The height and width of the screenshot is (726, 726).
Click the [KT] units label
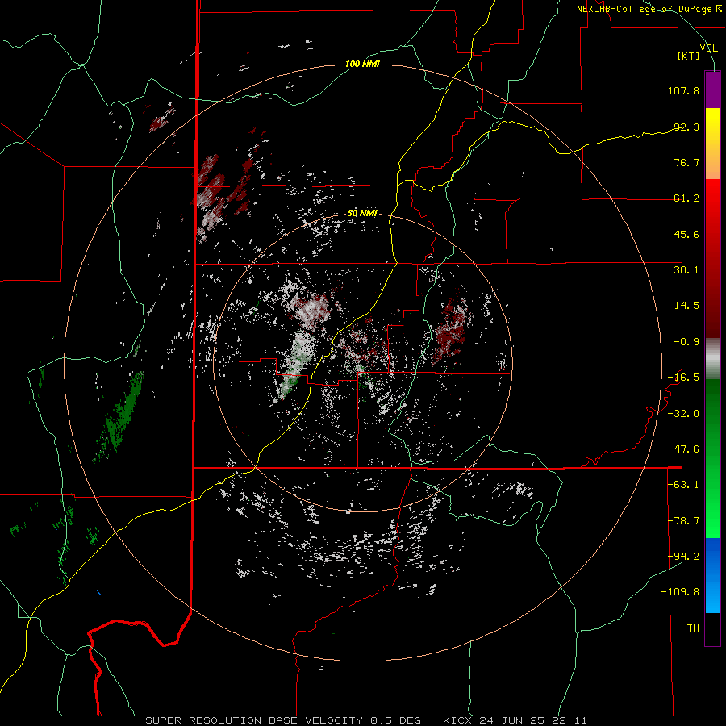click(689, 56)
